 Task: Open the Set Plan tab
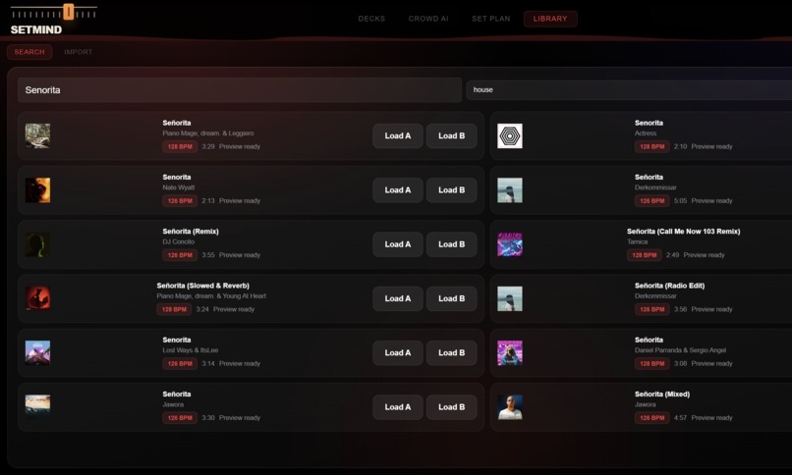[x=491, y=19]
